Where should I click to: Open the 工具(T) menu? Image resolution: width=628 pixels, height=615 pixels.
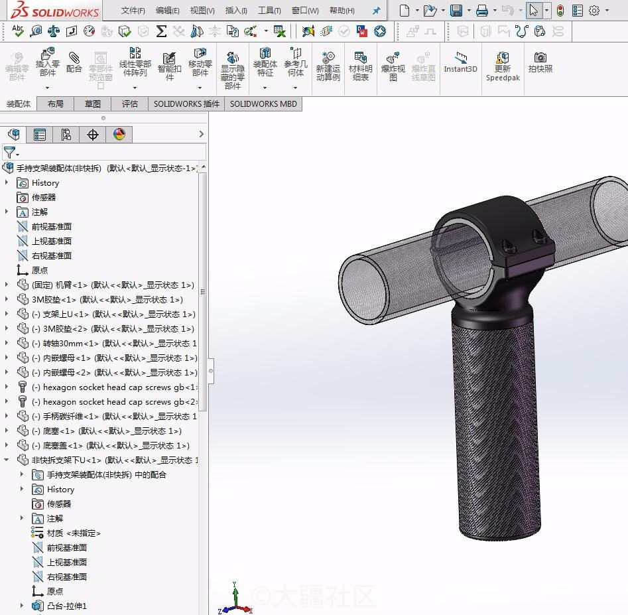pos(269,11)
